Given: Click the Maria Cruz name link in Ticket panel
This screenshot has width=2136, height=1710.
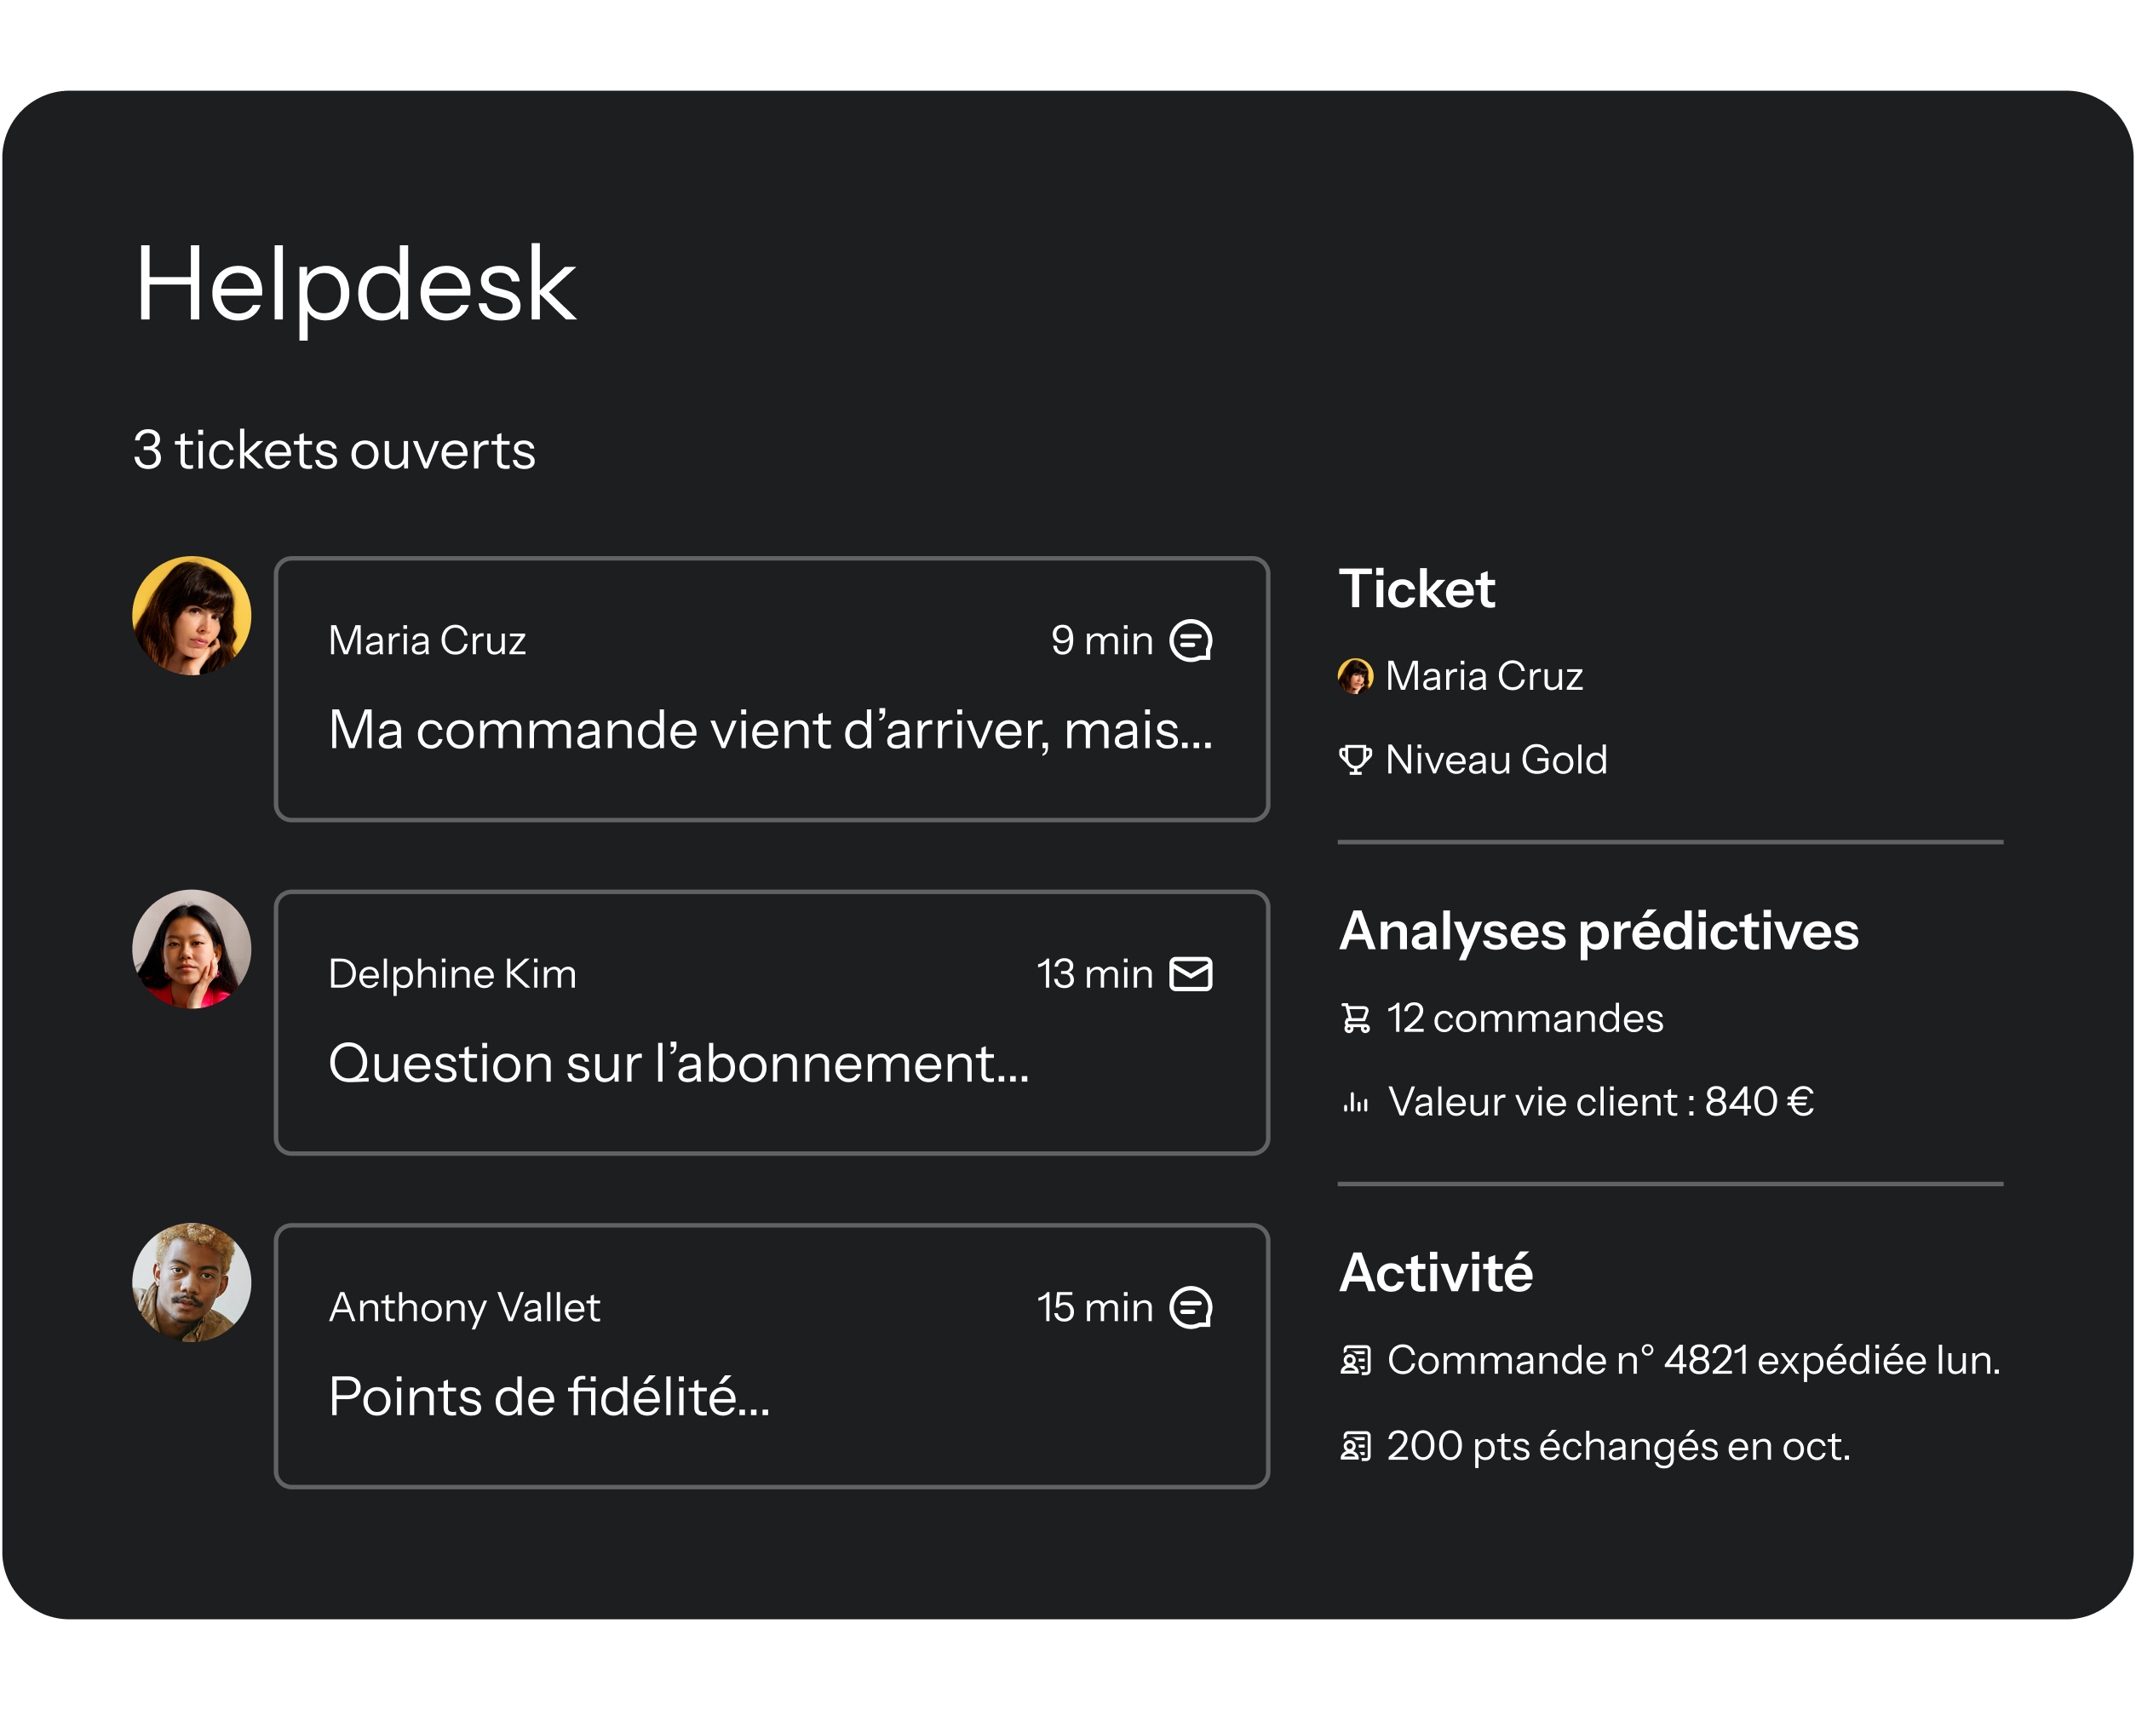Looking at the screenshot, I should [1484, 677].
